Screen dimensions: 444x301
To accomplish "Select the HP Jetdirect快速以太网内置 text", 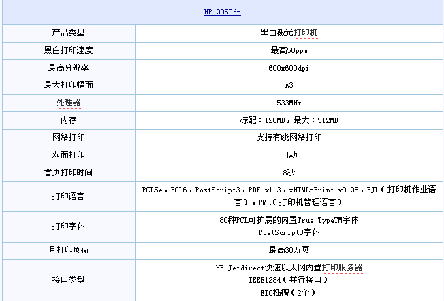I will click(269, 268).
